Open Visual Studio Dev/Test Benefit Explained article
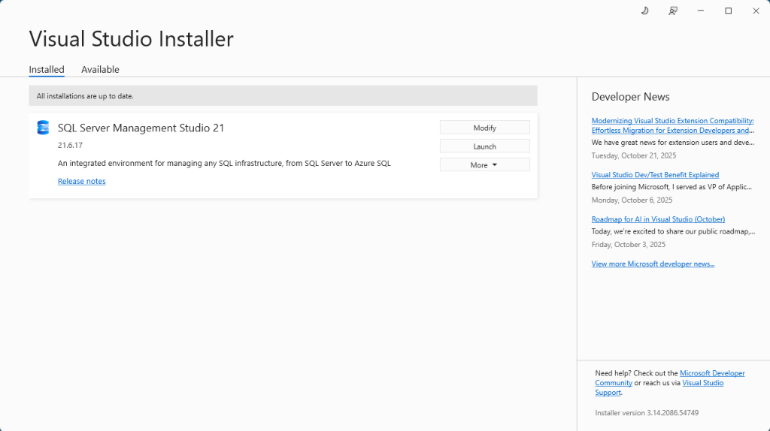This screenshot has height=431, width=770. tap(655, 174)
